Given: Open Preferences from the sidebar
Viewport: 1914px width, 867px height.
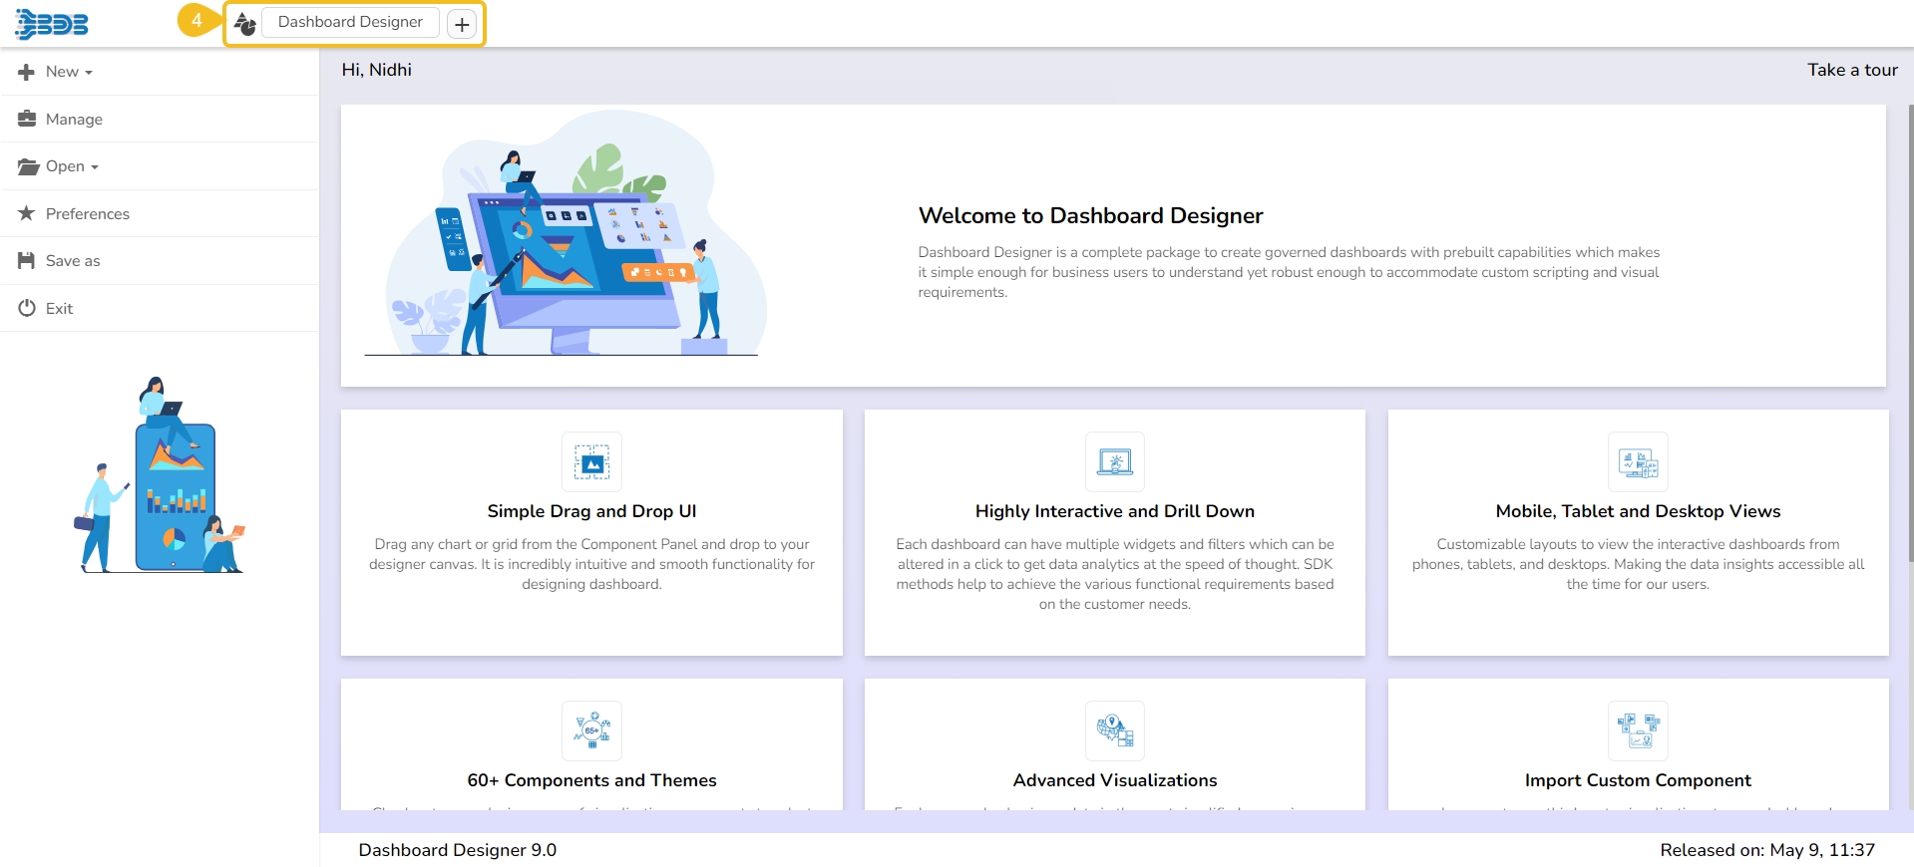Looking at the screenshot, I should [x=87, y=214].
